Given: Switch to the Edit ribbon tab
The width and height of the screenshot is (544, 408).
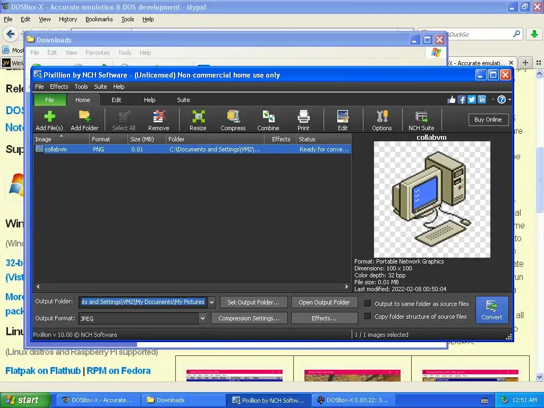Looking at the screenshot, I should (x=116, y=100).
